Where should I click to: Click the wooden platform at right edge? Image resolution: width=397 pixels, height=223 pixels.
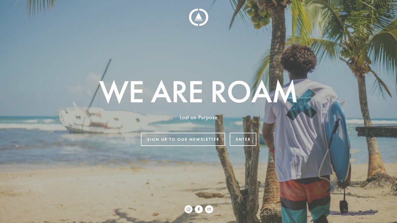(x=376, y=132)
